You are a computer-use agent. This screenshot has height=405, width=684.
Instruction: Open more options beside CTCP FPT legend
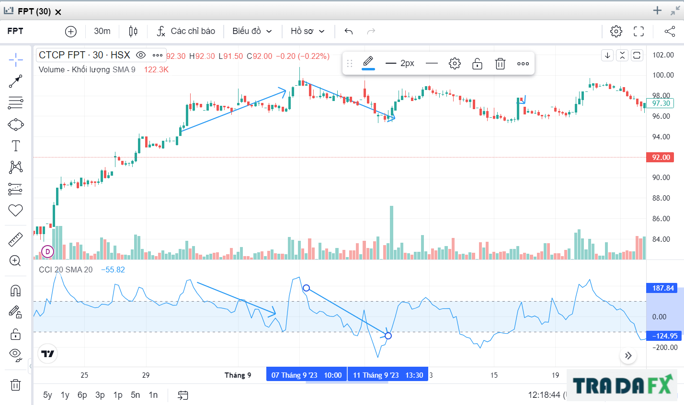pos(158,55)
